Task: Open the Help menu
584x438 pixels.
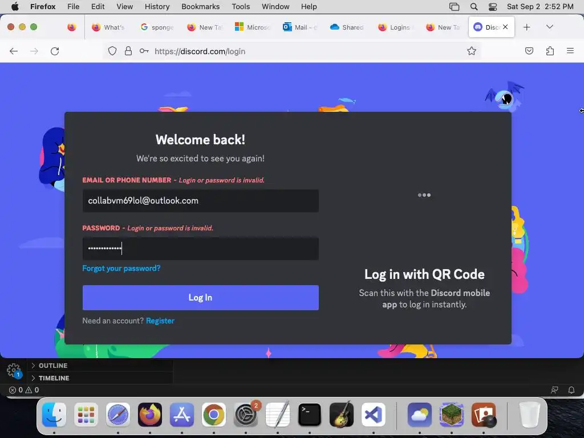Action: (x=309, y=6)
